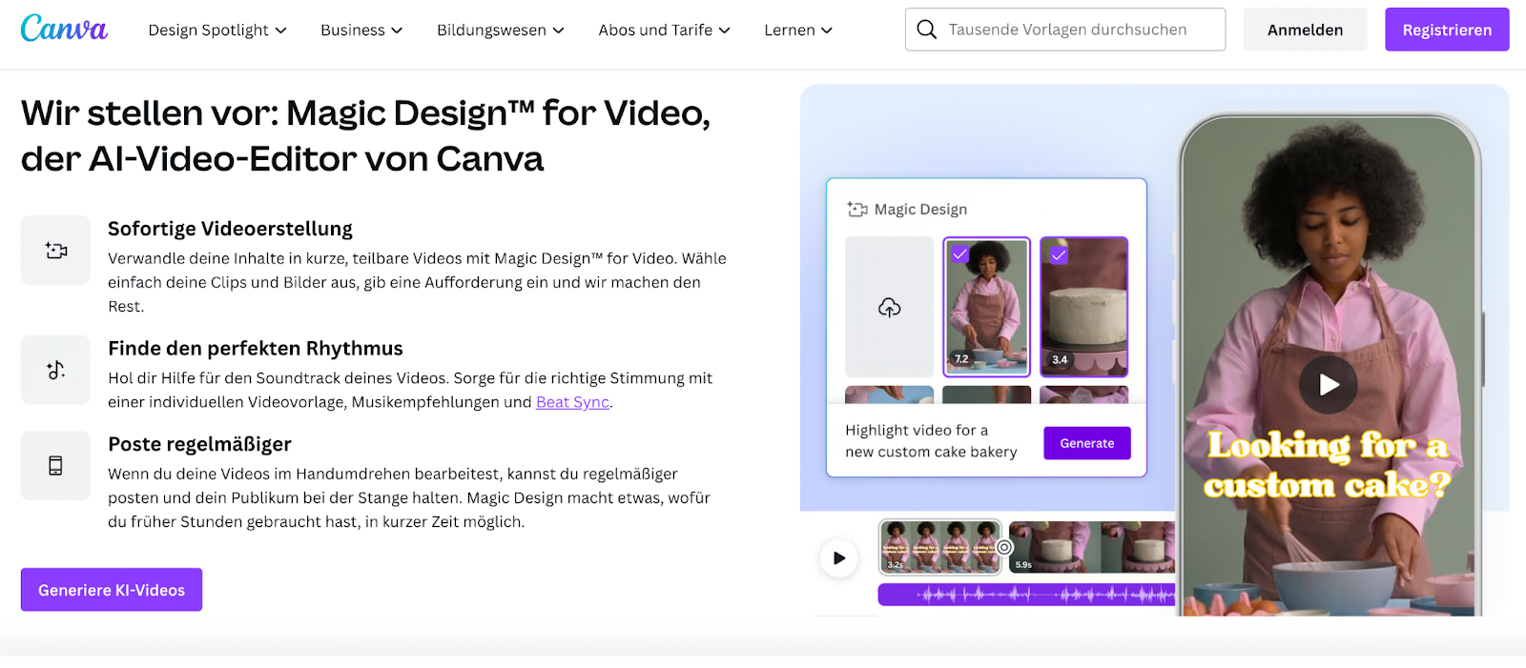
Task: Expand the Design Spotlight menu
Action: tap(217, 30)
